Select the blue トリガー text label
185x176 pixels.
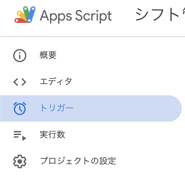57,108
